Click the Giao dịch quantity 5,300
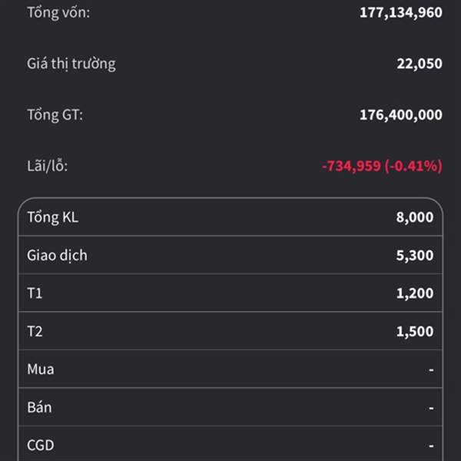Screen dimensions: 461x461 (x=415, y=255)
